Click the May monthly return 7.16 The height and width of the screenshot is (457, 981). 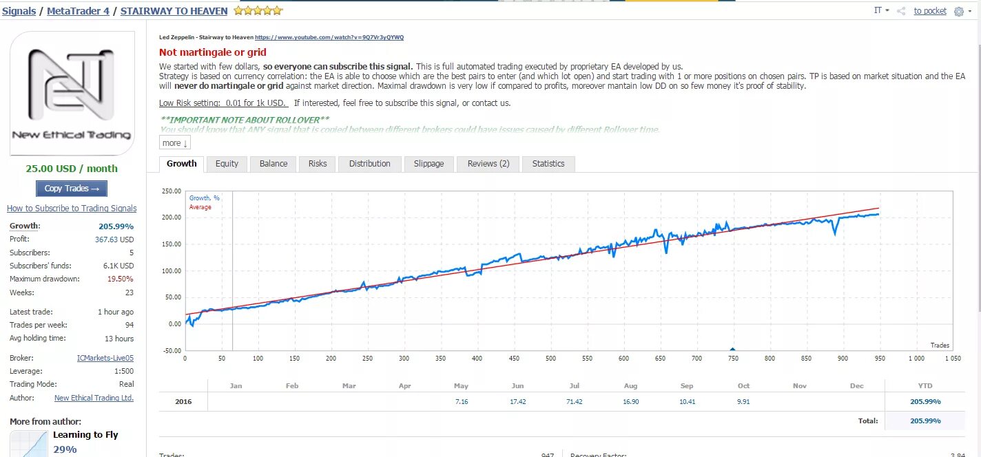[462, 401]
